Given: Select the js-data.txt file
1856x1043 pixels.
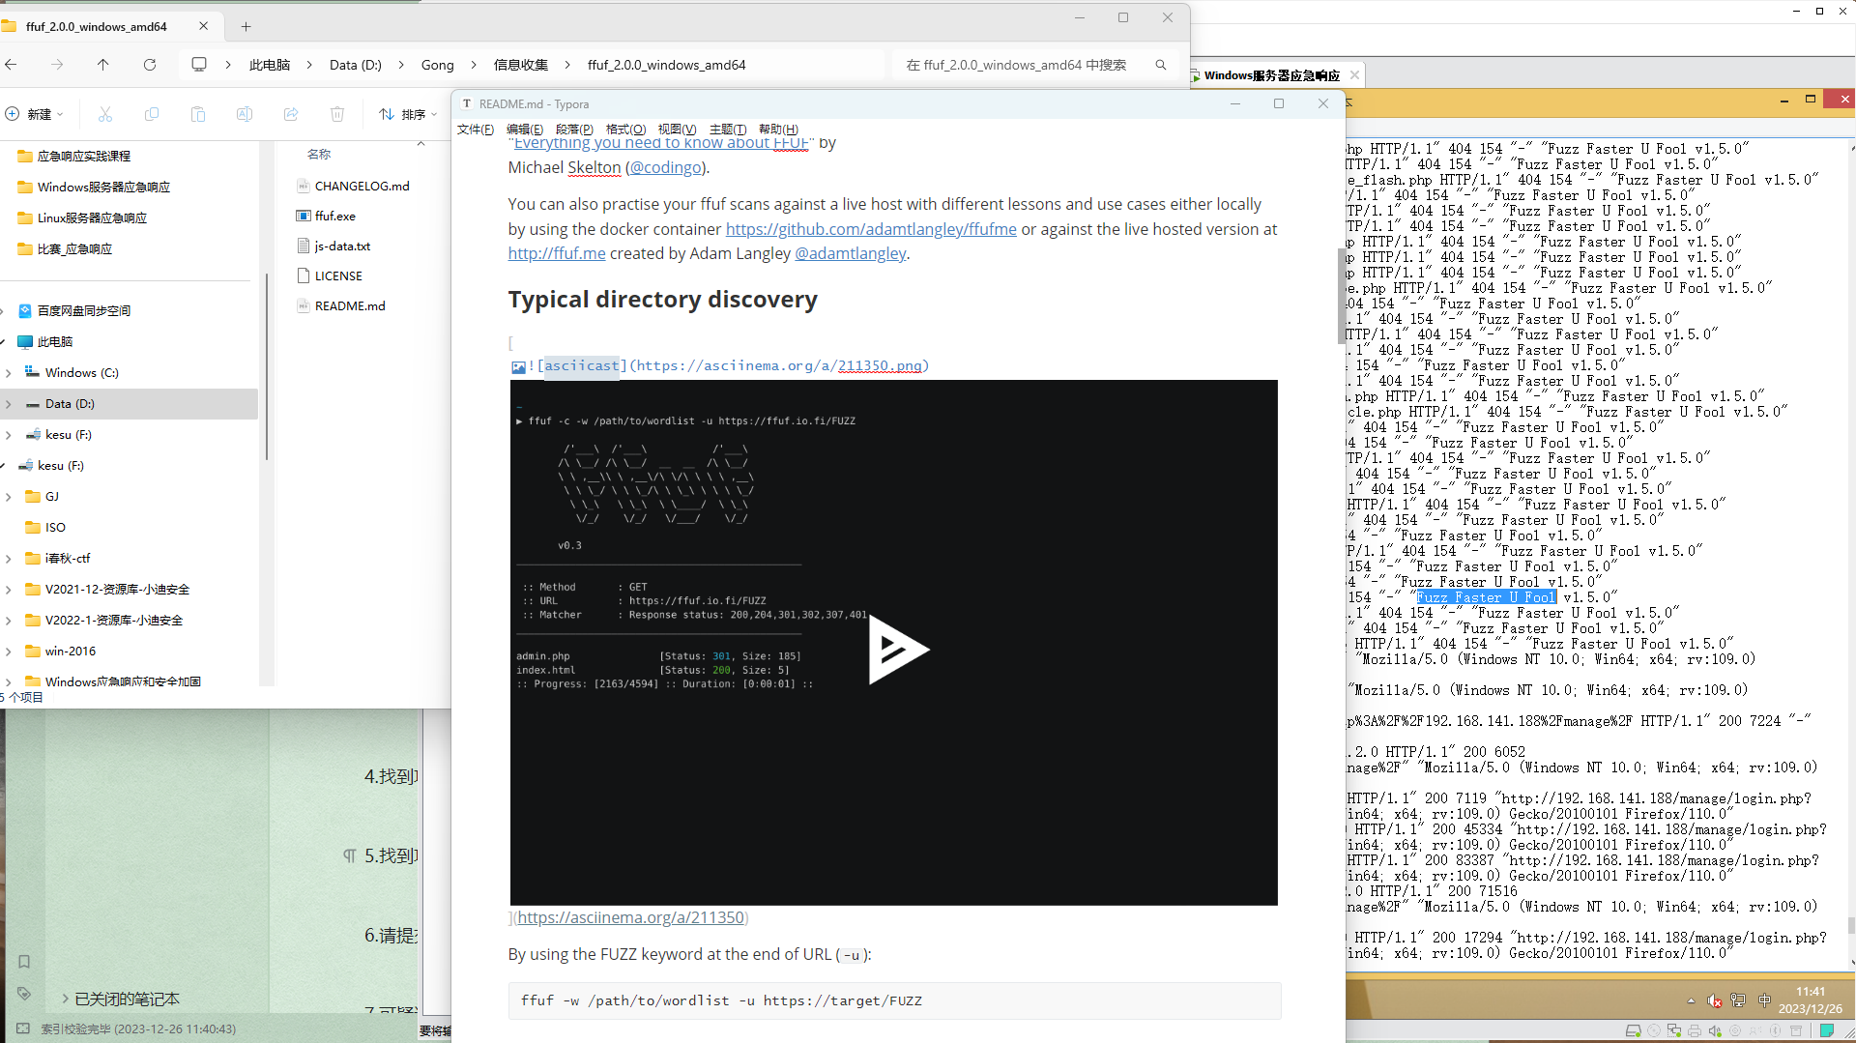Looking at the screenshot, I should (x=342, y=246).
